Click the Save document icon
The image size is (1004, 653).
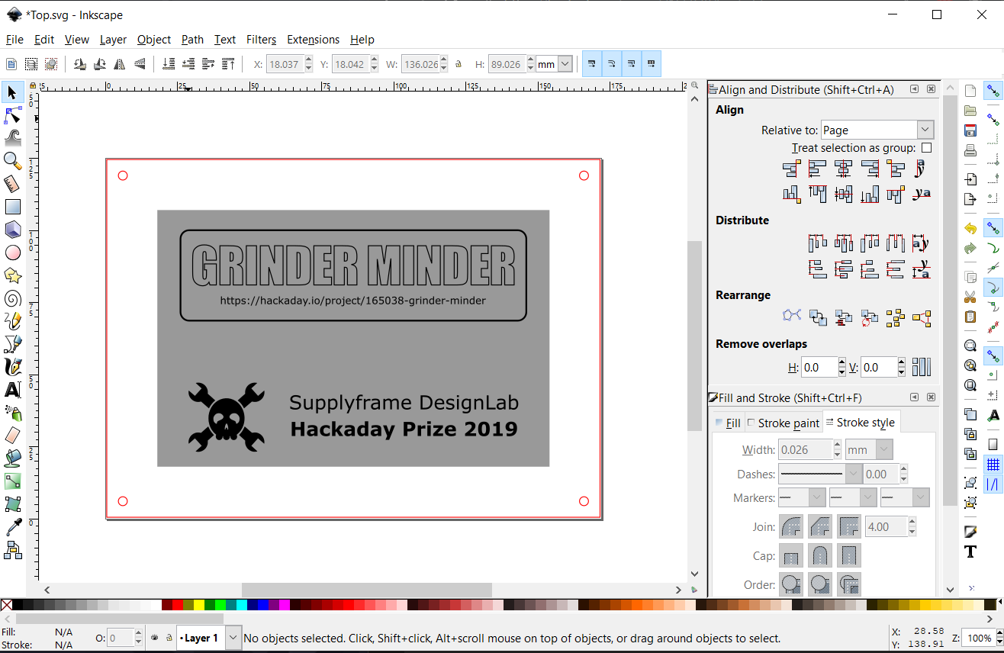click(x=970, y=130)
